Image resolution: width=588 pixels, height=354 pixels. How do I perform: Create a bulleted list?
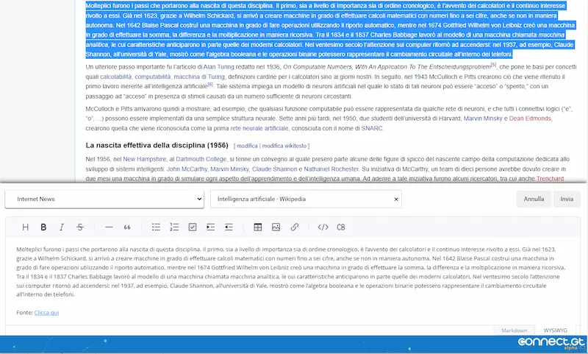(156, 227)
